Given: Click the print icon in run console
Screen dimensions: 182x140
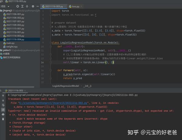Looking at the screenshot, I should pyautogui.click(x=3, y=115).
